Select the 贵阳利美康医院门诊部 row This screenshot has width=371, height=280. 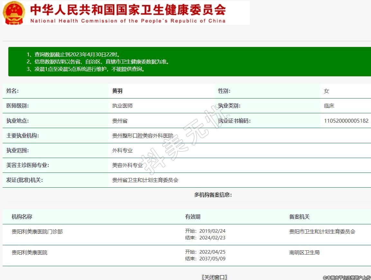37,231
